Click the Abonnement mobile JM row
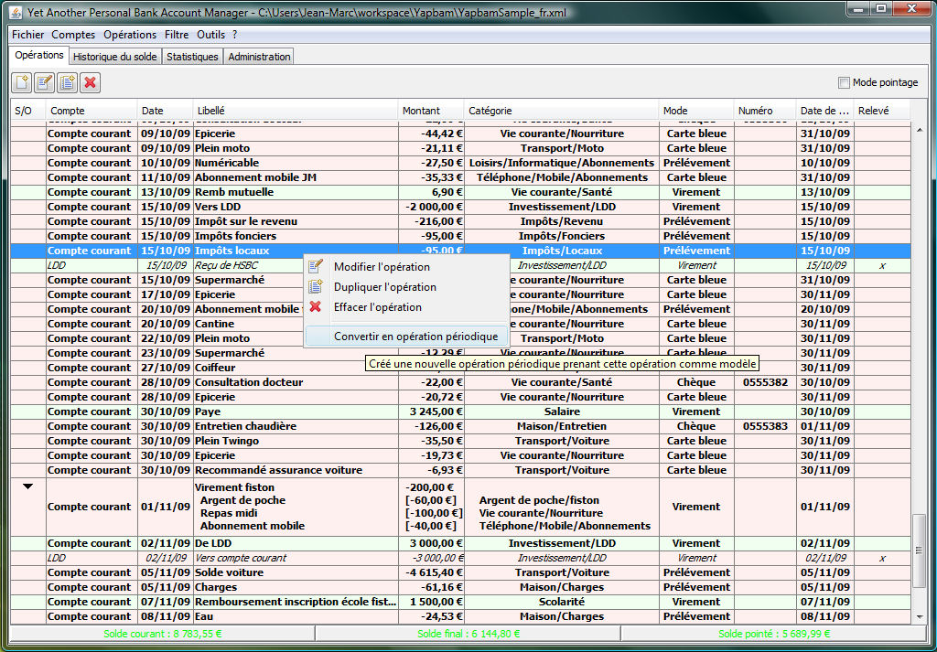This screenshot has width=937, height=652. click(x=460, y=177)
